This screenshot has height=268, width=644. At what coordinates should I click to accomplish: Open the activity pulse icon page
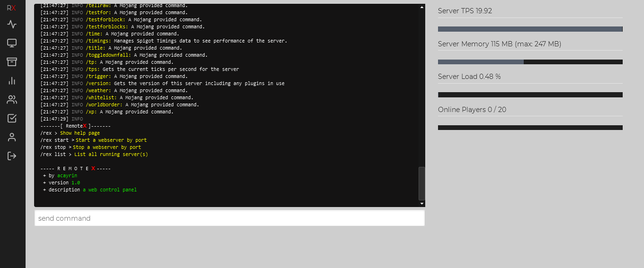(x=12, y=25)
